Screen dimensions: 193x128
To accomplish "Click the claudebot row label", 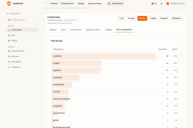I will pos(57,56).
